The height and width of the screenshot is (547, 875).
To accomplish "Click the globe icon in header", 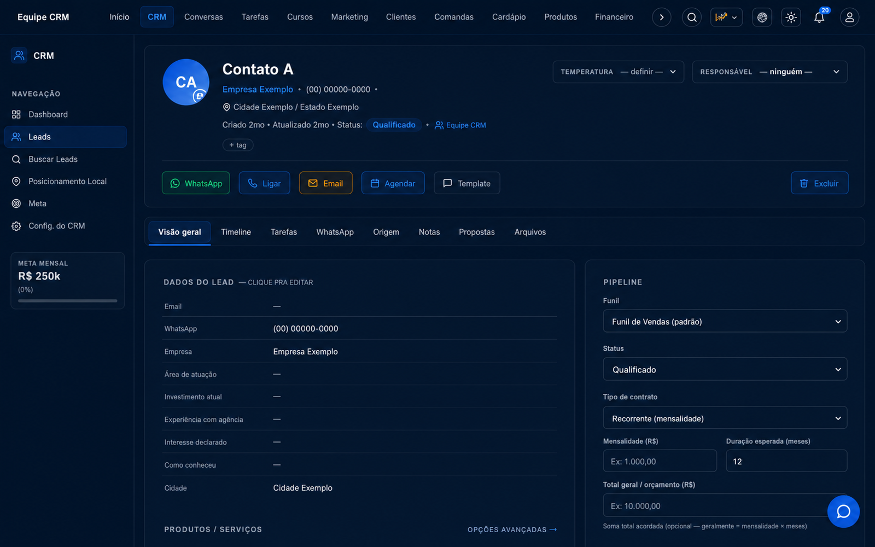I will click(x=762, y=18).
